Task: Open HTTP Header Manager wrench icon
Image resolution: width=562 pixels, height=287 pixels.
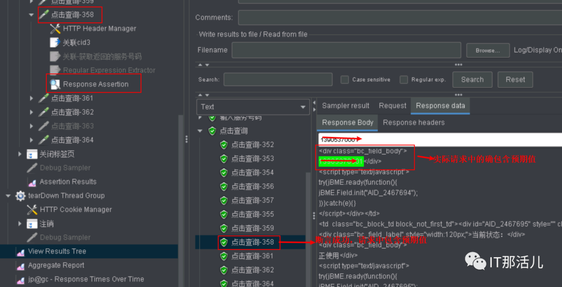Action: pos(55,29)
